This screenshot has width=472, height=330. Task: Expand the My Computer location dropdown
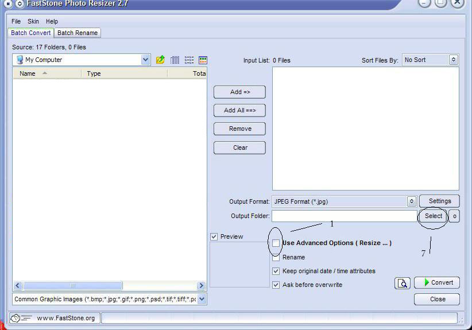tap(145, 60)
